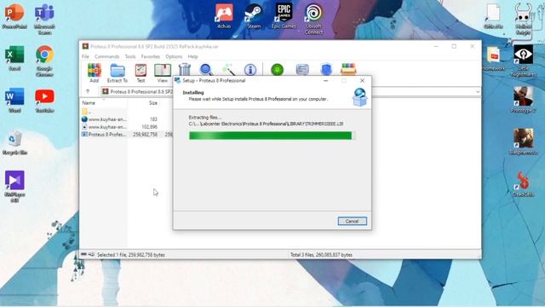
Task: Sort by the Size column header
Action: tap(153, 103)
